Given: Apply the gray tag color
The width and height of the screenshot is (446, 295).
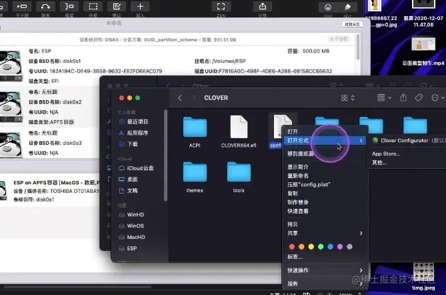Looking at the screenshot, I should point(349,246).
